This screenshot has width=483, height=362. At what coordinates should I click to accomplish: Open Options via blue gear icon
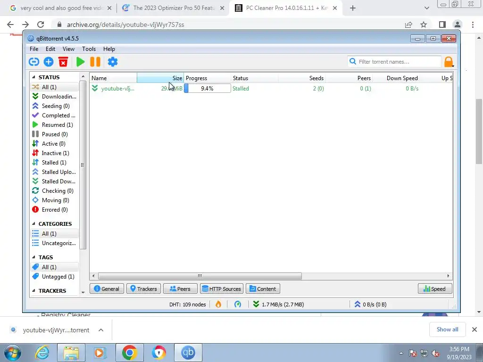pos(113,62)
